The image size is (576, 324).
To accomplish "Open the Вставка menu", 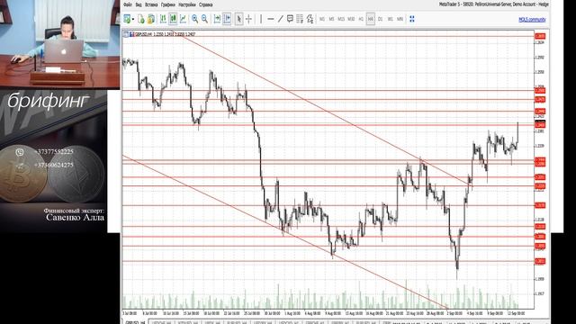I will (151, 4).
